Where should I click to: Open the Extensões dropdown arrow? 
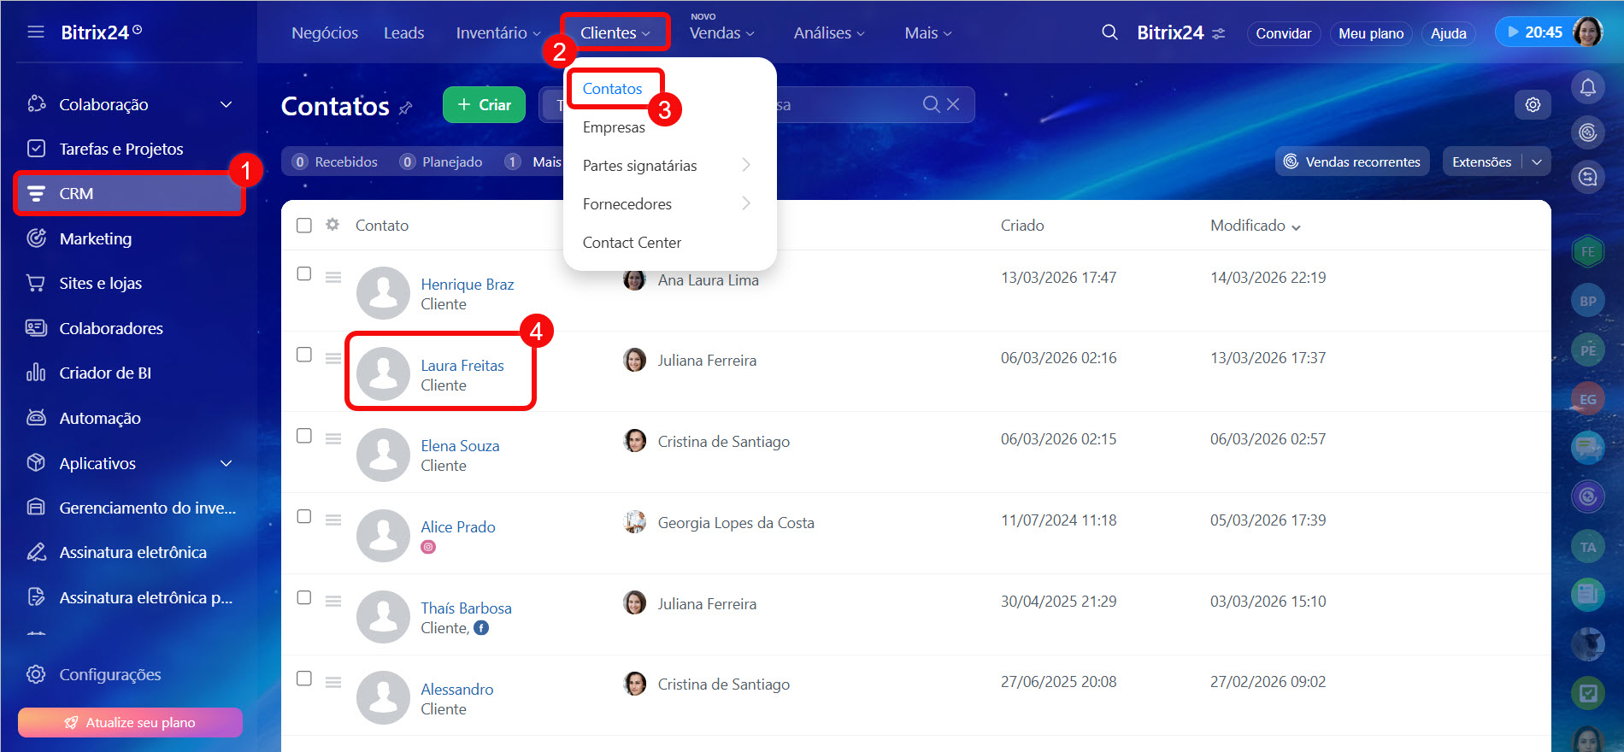[x=1537, y=162]
